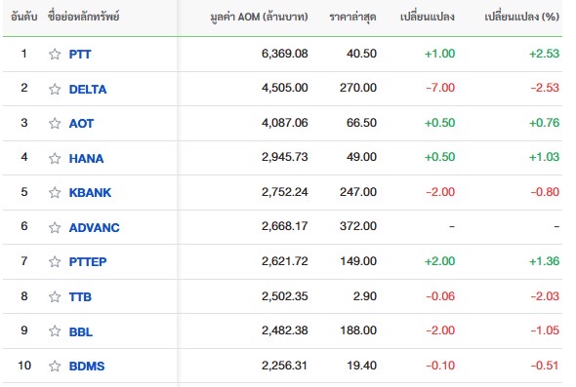Mark KBANK with its star icon
Image resolution: width=576 pixels, height=387 pixels.
coord(55,193)
